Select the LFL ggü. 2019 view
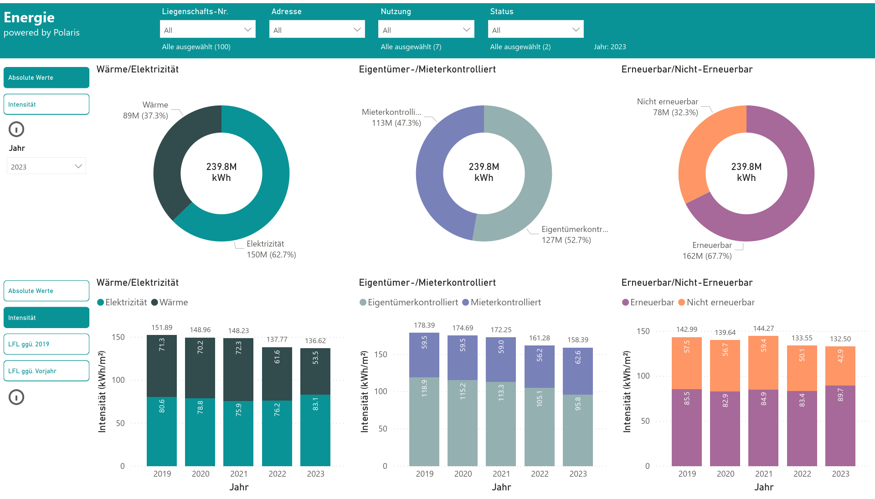 [46, 344]
